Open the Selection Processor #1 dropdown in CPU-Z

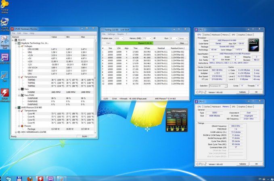pos(226,86)
